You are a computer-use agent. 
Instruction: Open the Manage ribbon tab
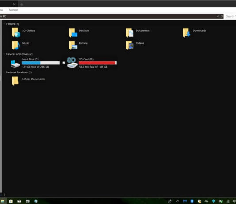pos(13,10)
